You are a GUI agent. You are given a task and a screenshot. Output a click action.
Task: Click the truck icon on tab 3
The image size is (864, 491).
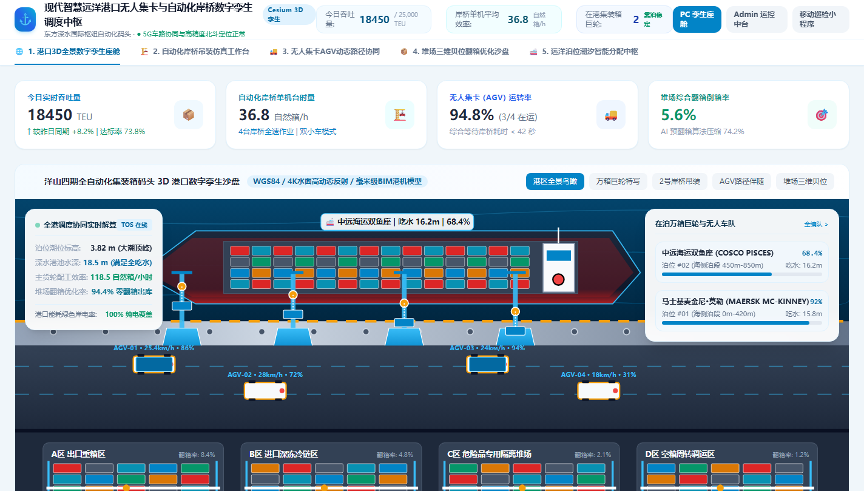(x=274, y=52)
